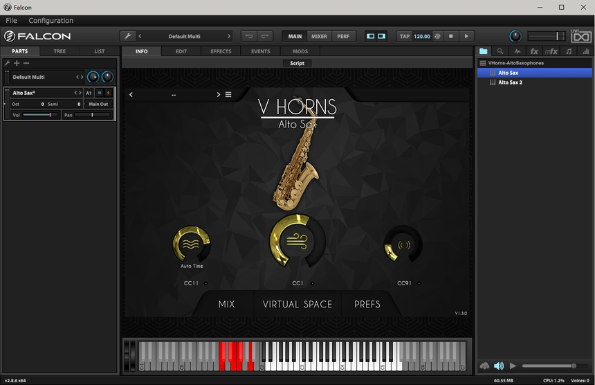Click the CC91 reverb knob
The width and height of the screenshot is (595, 385).
tap(404, 245)
